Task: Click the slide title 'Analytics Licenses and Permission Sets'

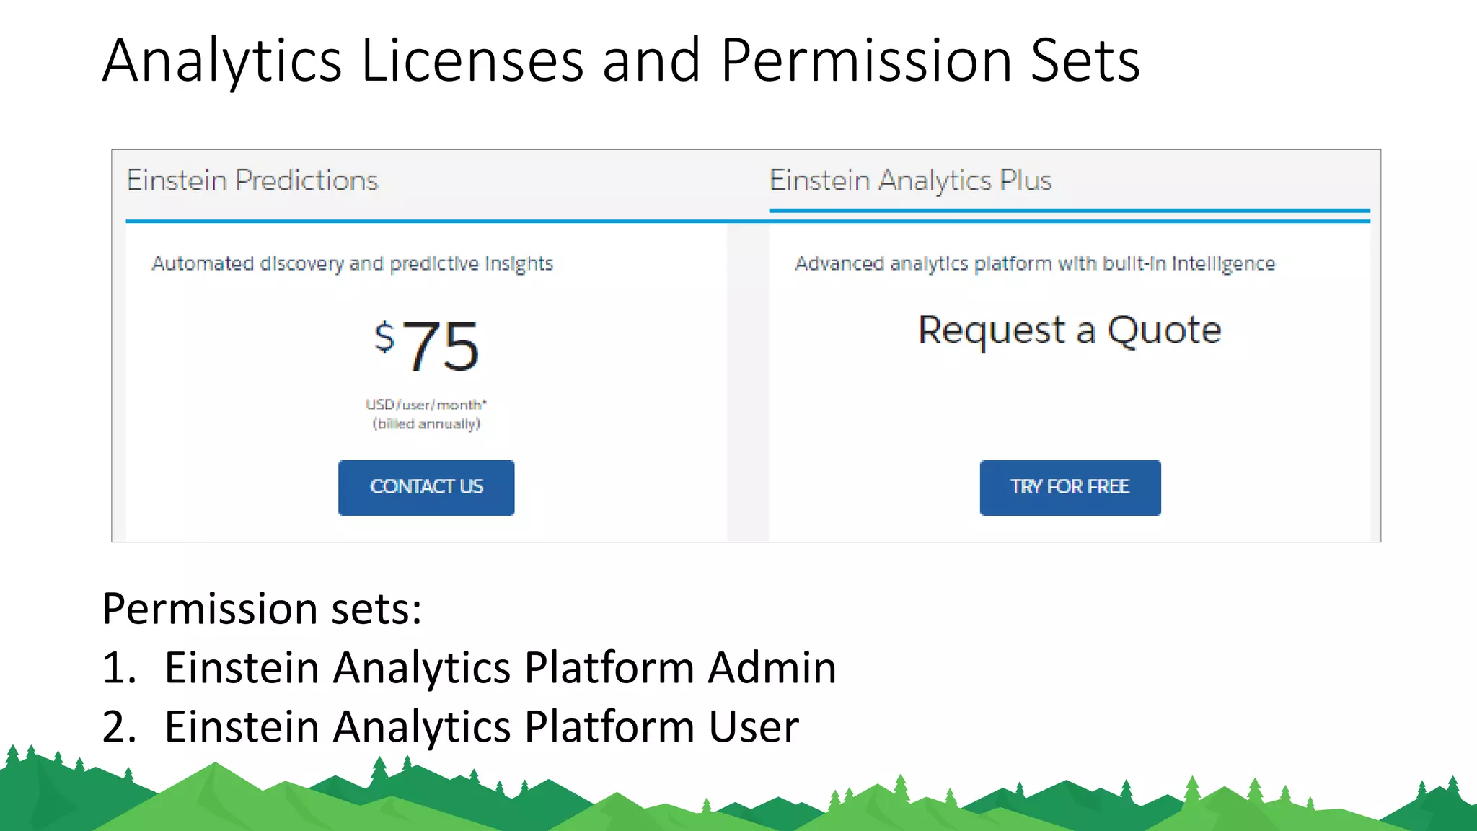Action: coord(621,61)
